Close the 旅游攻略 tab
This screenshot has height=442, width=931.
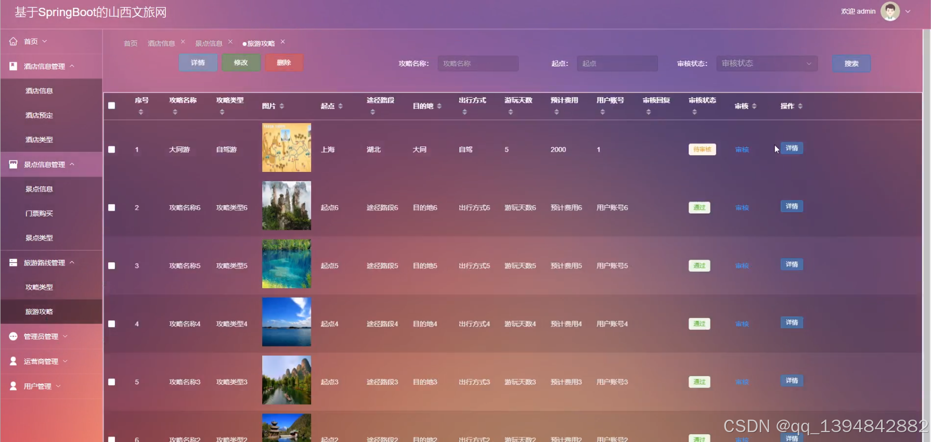(x=283, y=42)
